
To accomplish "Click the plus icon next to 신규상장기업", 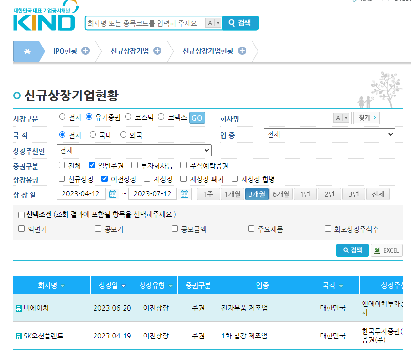I will (157, 51).
